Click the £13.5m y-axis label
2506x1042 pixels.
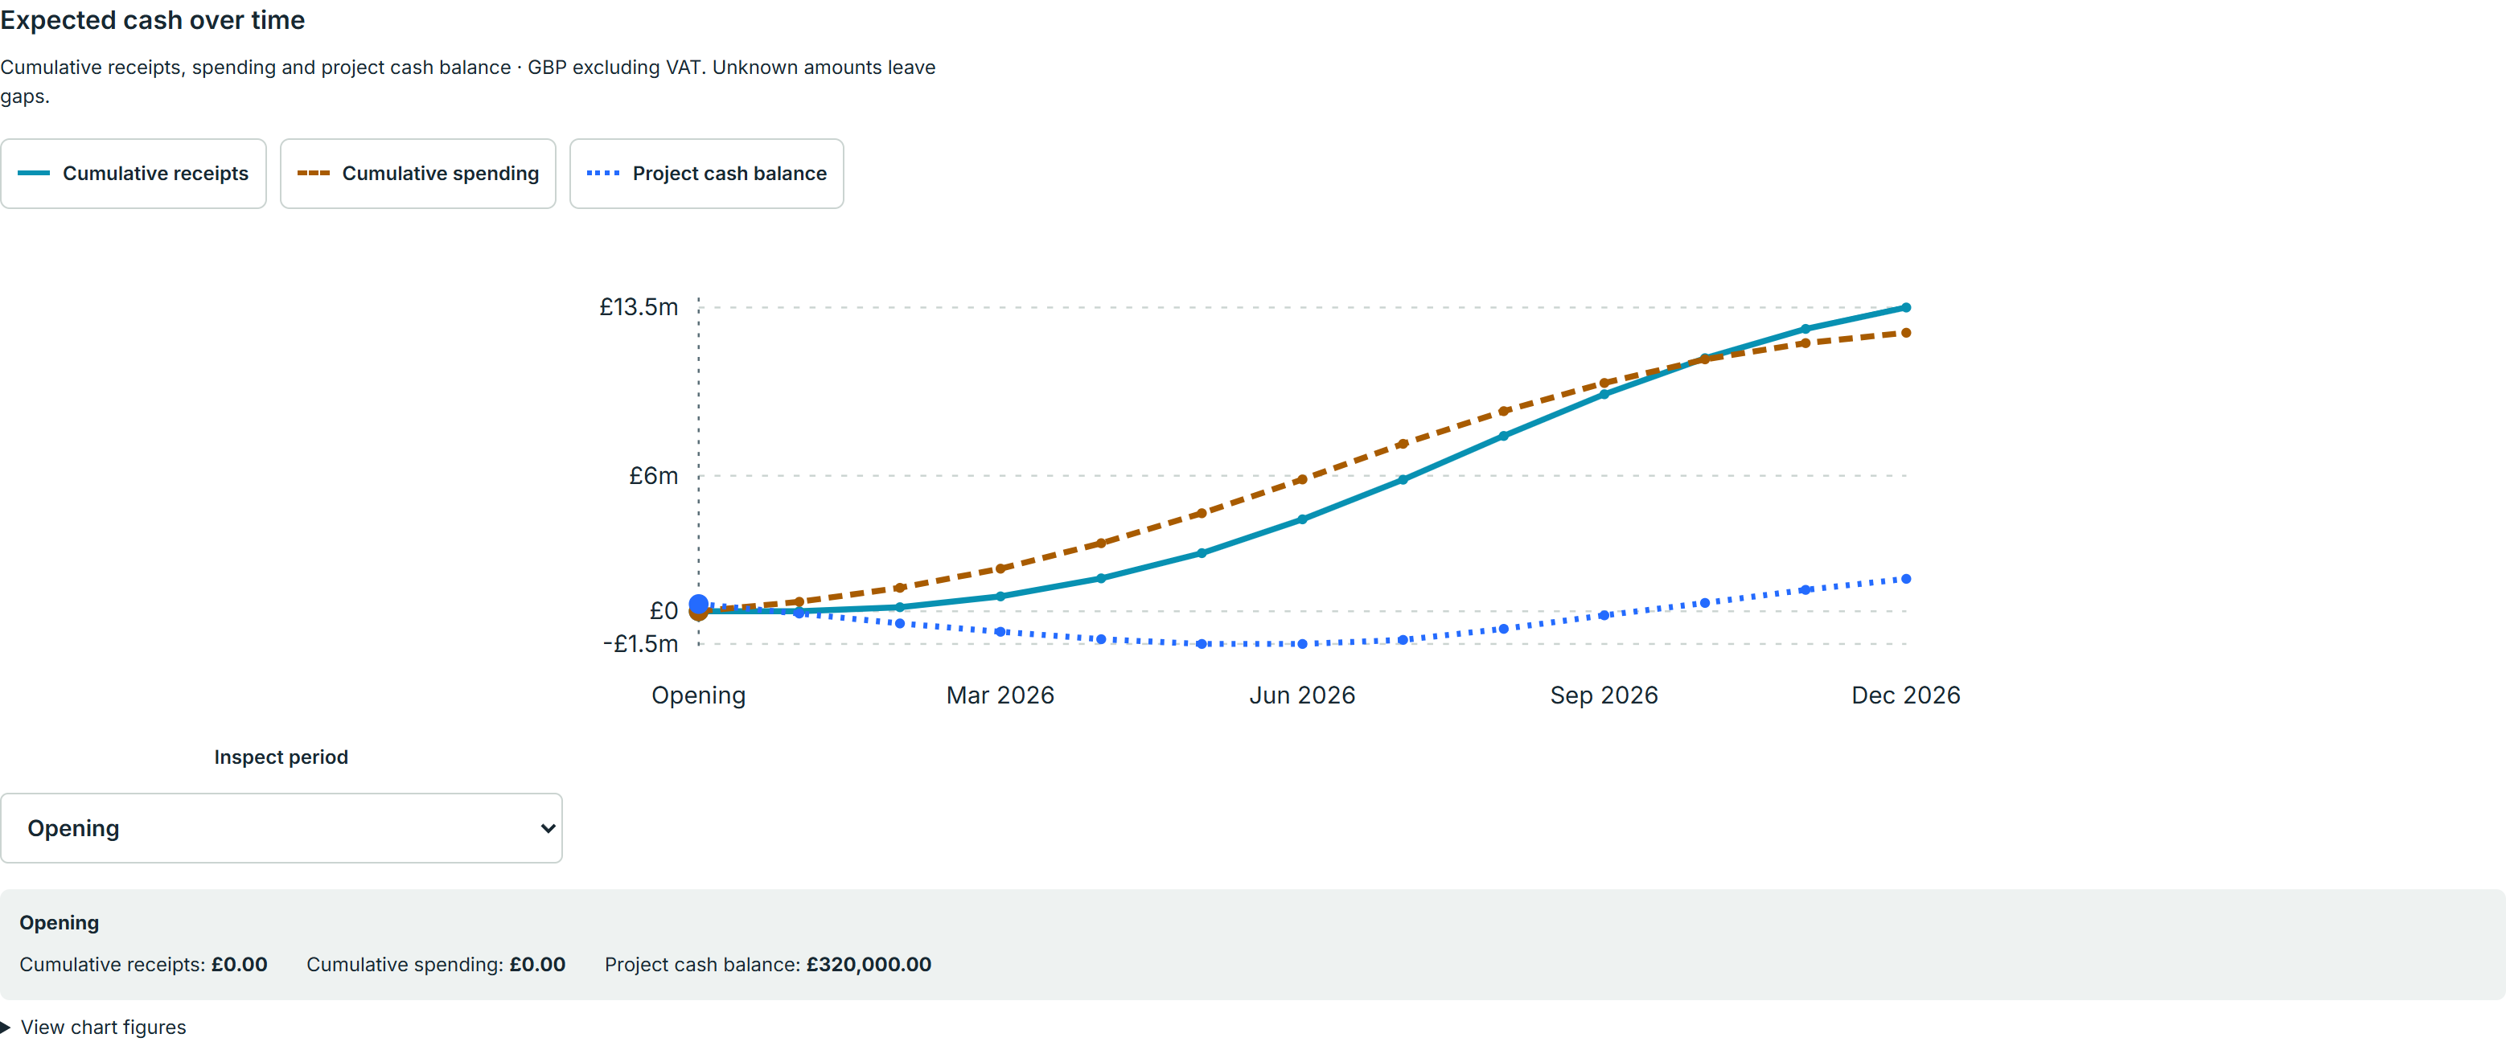click(639, 307)
